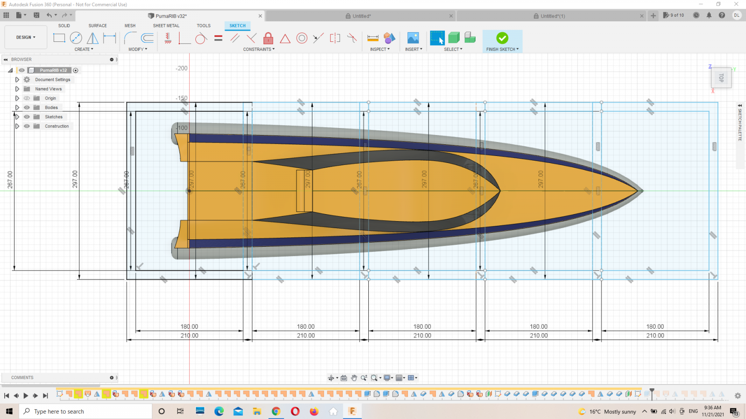The image size is (746, 419).
Task: Apply the Concentric constraint
Action: [x=302, y=38]
